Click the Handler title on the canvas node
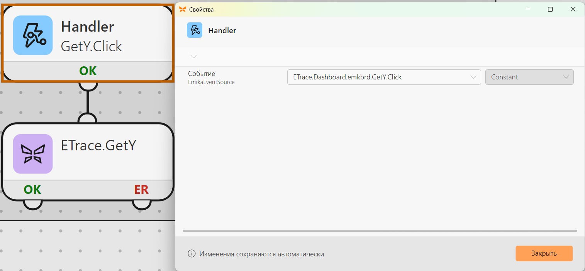This screenshot has width=585, height=271. (88, 27)
